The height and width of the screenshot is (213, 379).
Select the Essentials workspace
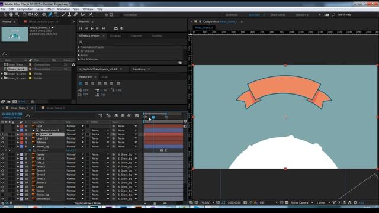[232, 15]
